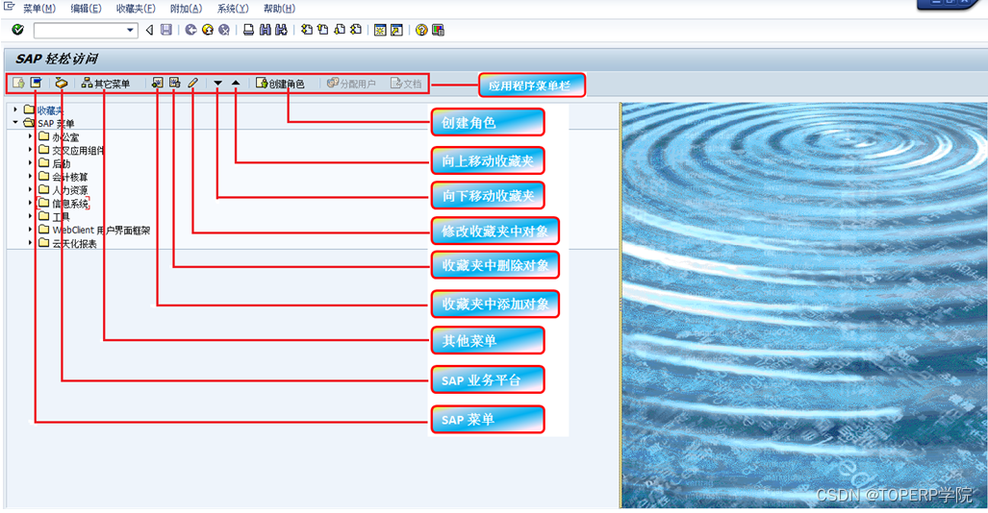Select the 人力资源 tree label
988x513 pixels.
[70, 190]
